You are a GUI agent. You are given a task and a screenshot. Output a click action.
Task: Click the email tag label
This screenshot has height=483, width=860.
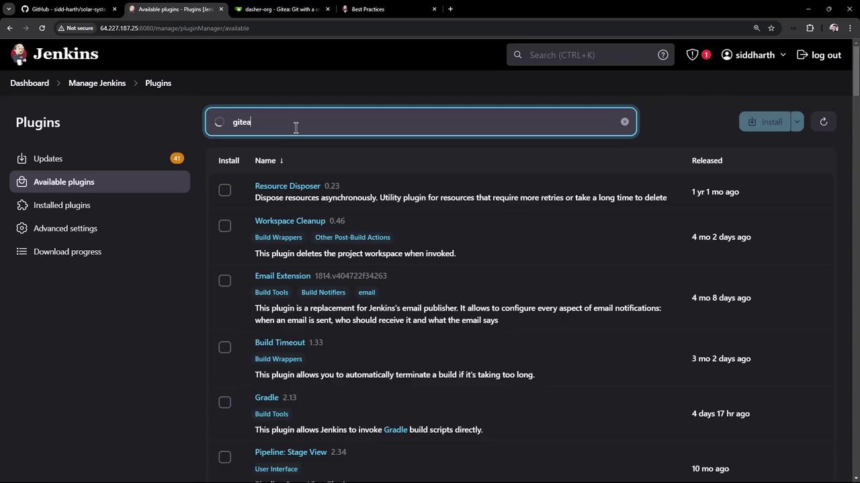click(367, 292)
